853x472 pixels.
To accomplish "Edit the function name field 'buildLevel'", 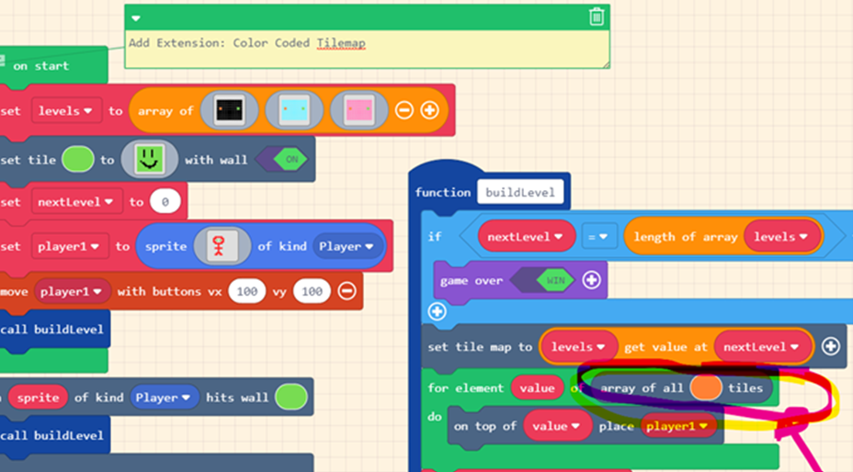I will coord(520,193).
